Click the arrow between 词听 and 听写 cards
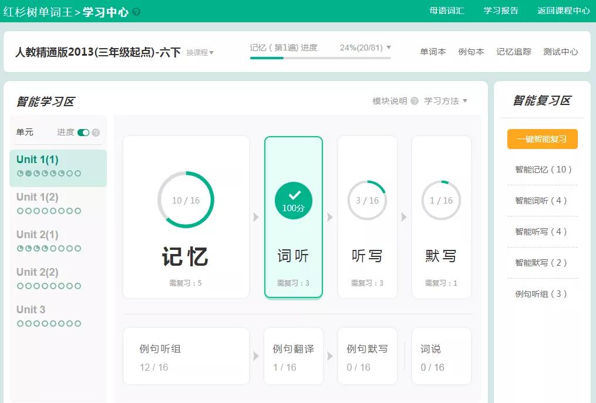The image size is (596, 403). pyautogui.click(x=330, y=216)
